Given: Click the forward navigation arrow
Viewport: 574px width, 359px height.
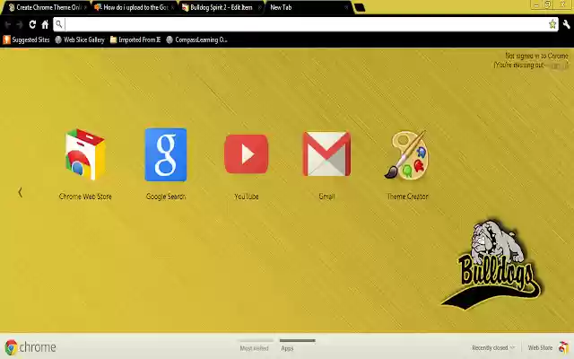Looking at the screenshot, I should click(20, 24).
